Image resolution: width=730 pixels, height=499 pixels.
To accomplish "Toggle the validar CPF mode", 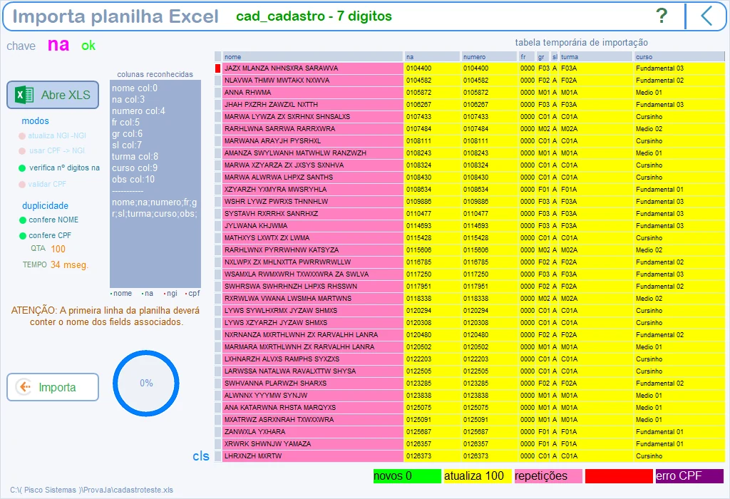I will pos(42,185).
